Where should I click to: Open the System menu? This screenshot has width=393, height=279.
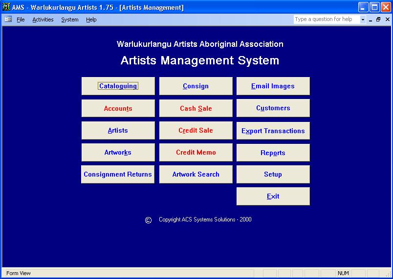pos(70,20)
